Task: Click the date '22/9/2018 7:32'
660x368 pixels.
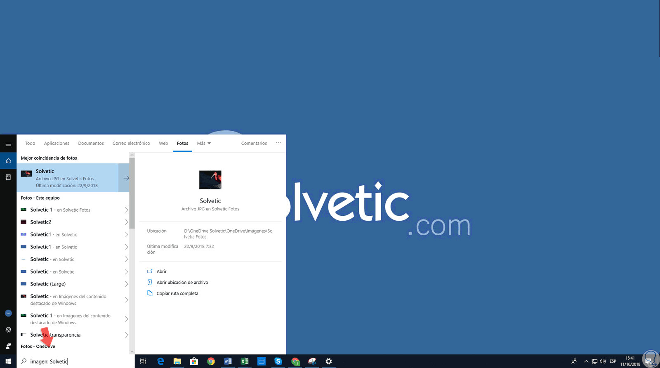Action: tap(199, 246)
